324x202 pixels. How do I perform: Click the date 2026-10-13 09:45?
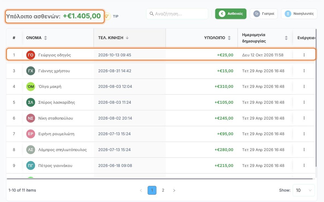coord(114,55)
